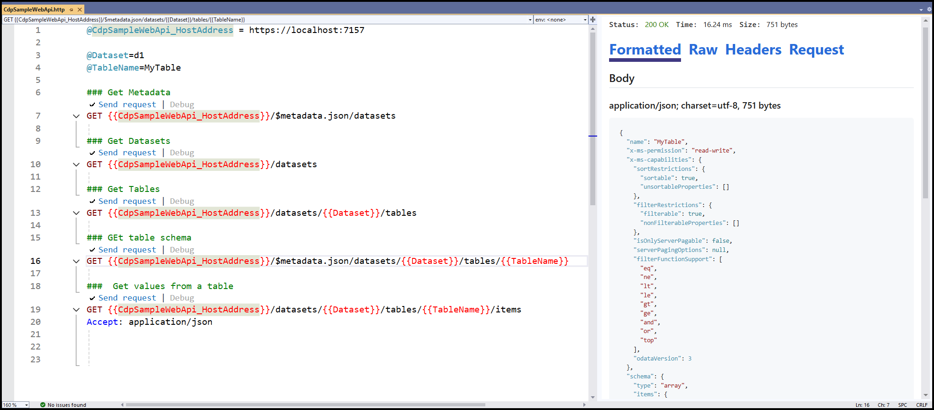Debug the GEt table schema request

[x=182, y=250]
